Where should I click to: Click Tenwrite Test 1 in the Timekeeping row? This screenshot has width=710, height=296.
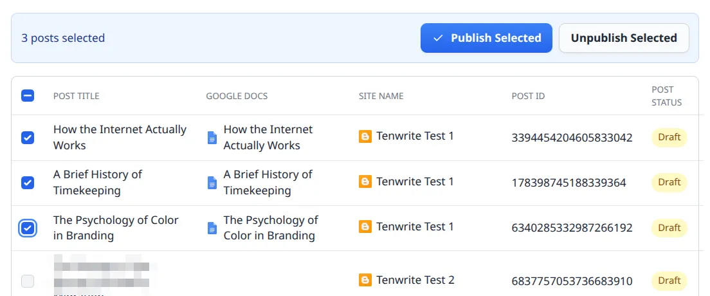click(415, 181)
